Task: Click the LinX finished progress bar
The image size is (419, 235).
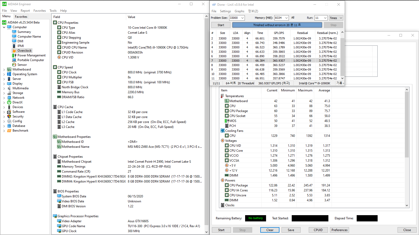Action: click(277, 25)
